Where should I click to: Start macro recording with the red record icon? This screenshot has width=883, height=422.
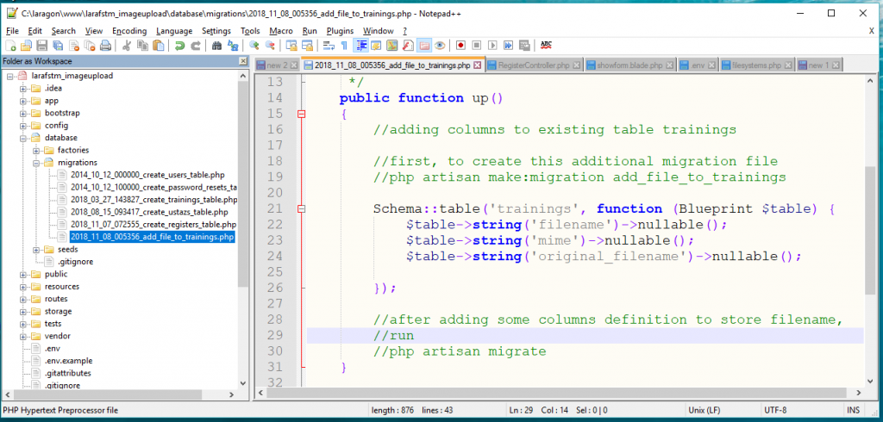point(461,45)
